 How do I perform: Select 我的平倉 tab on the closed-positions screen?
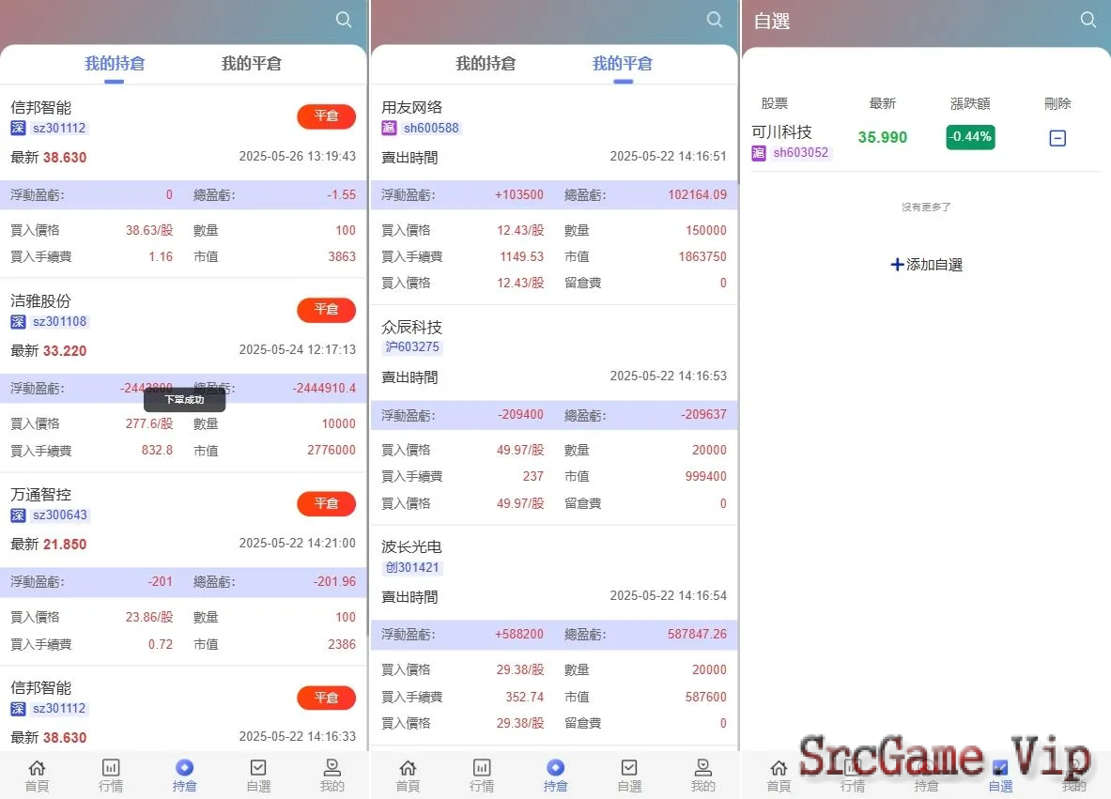tap(622, 64)
